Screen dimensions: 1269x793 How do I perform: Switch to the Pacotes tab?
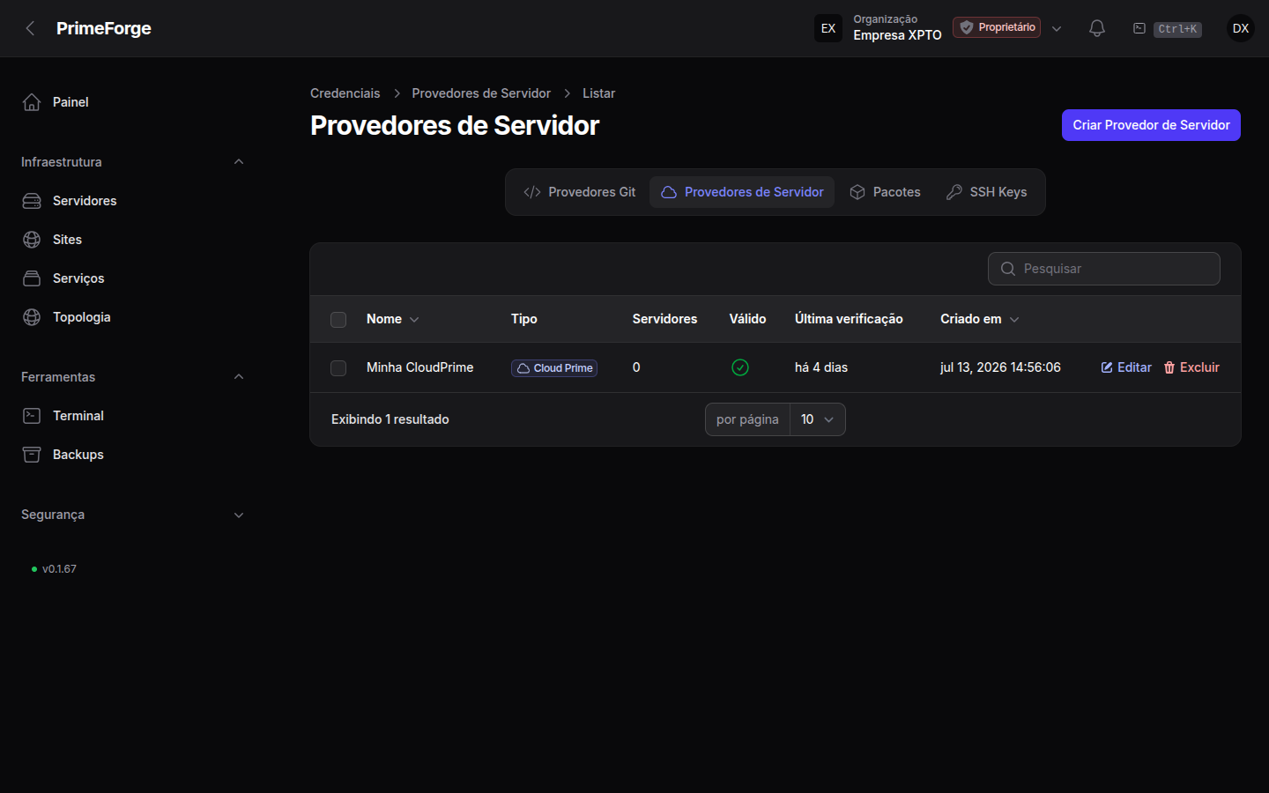pos(885,192)
